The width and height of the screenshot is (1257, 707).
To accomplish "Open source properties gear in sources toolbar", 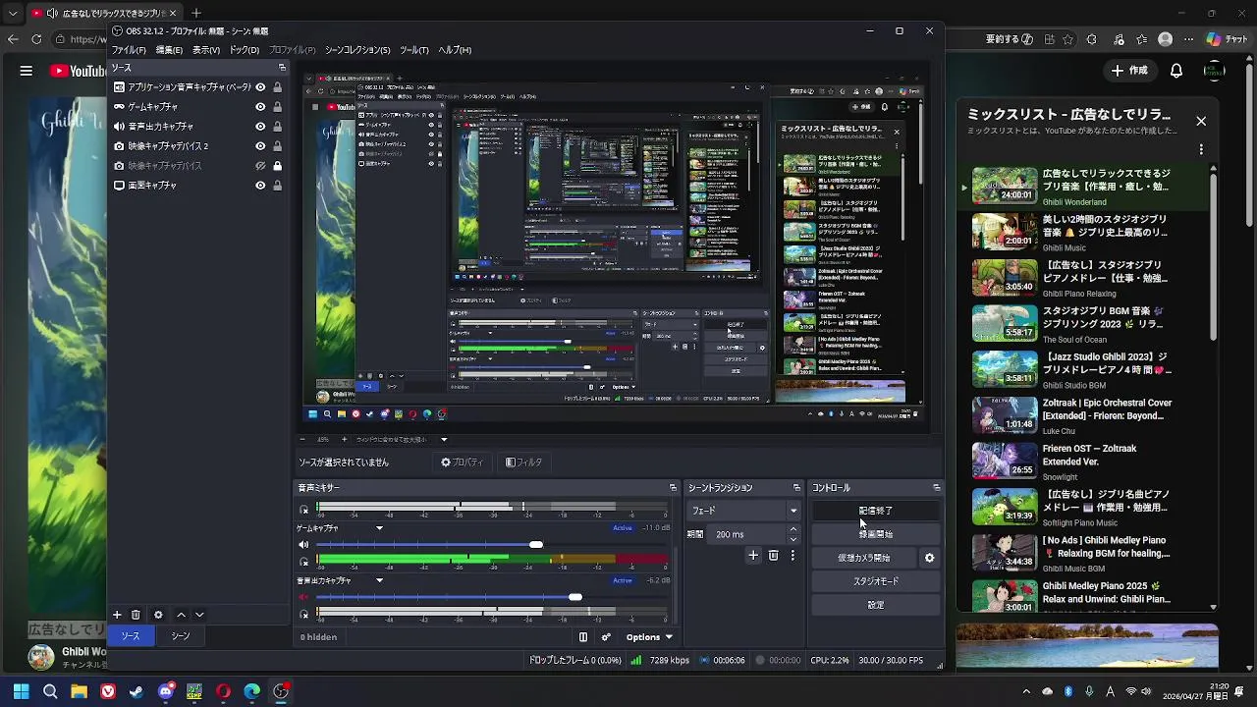I will 158,615.
